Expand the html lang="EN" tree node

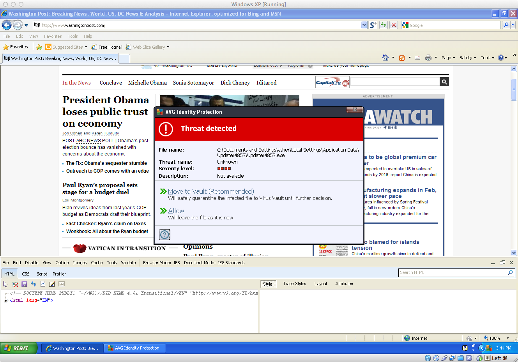[x=5, y=300]
